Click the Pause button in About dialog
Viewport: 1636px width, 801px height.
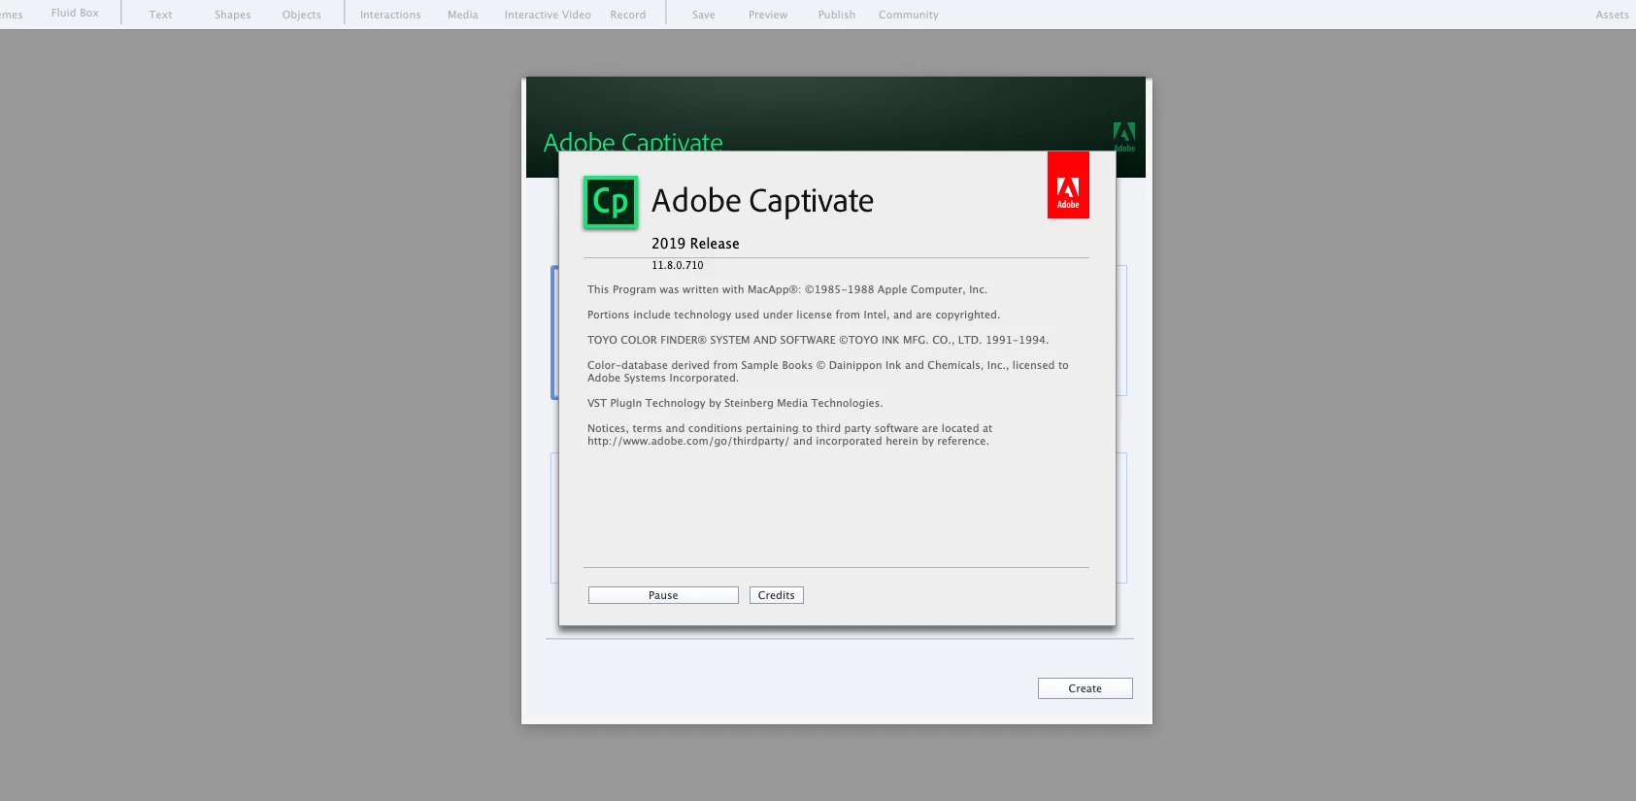(x=663, y=595)
